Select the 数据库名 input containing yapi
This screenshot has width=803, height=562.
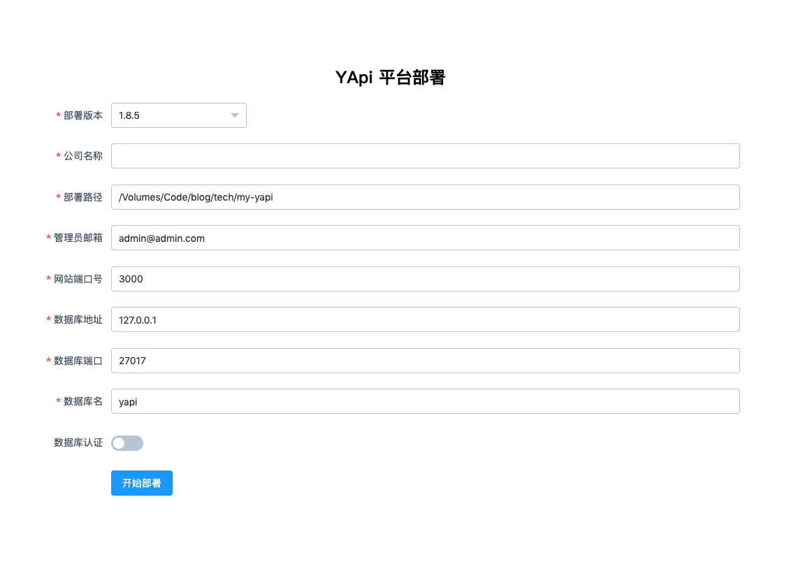pos(425,401)
